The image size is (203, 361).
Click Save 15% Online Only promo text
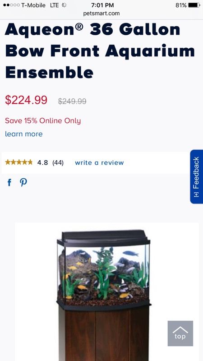point(43,120)
